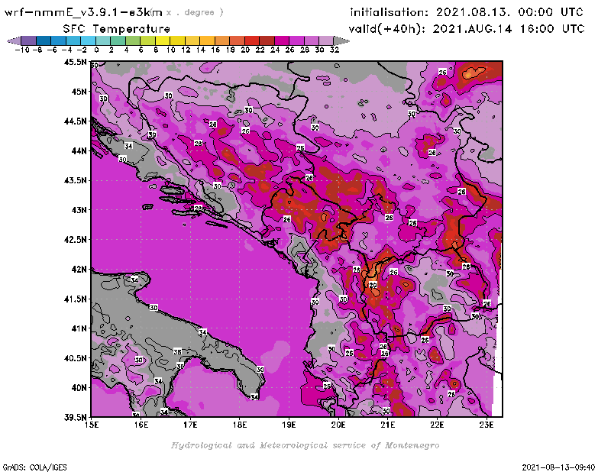
Task: Click the timestamp 2021-08-13-09:40
Action: tap(558, 467)
